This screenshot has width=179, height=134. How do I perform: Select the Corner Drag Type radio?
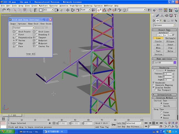point(161,112)
